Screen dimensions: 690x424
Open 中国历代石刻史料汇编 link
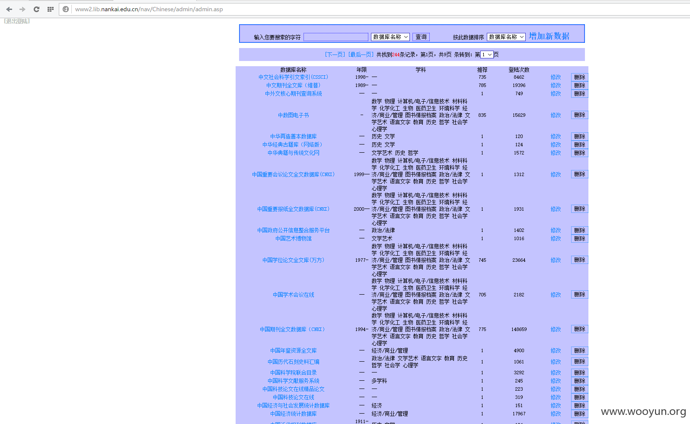coord(294,362)
